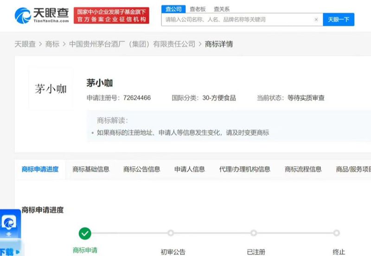The height and width of the screenshot is (256, 371).
Task: Open the 商标 breadcrumb link
Action: (52, 44)
